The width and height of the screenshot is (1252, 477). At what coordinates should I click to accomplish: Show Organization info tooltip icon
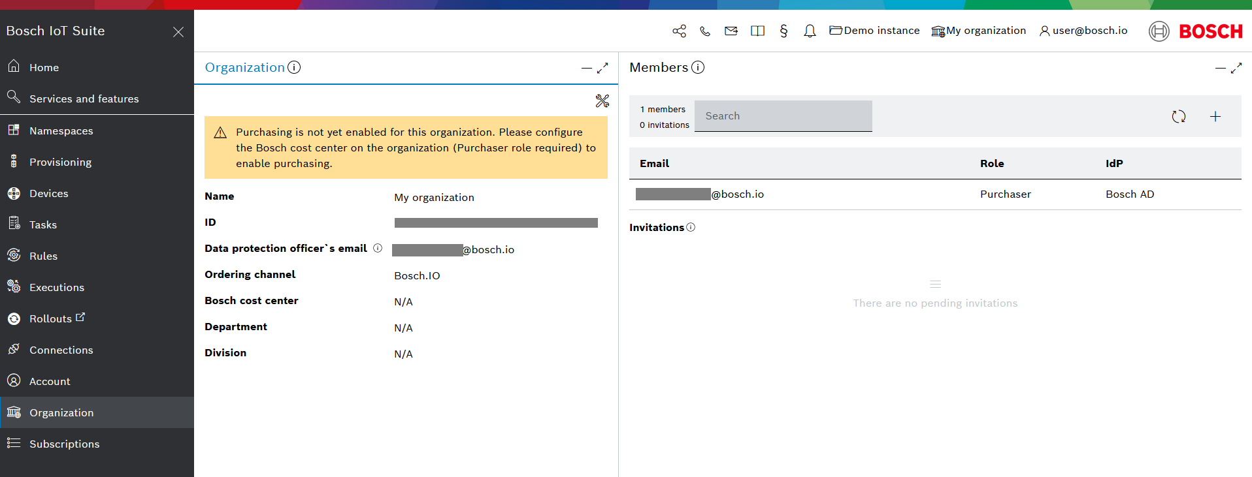(x=294, y=67)
